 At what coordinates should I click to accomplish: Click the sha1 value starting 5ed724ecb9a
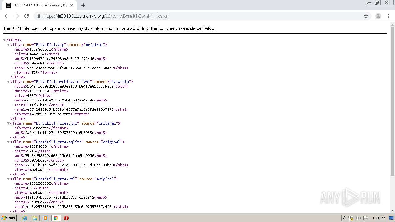(71, 68)
